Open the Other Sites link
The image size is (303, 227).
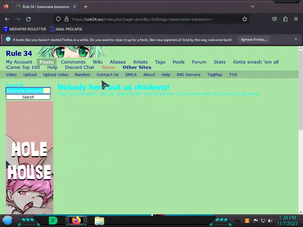coord(137,67)
